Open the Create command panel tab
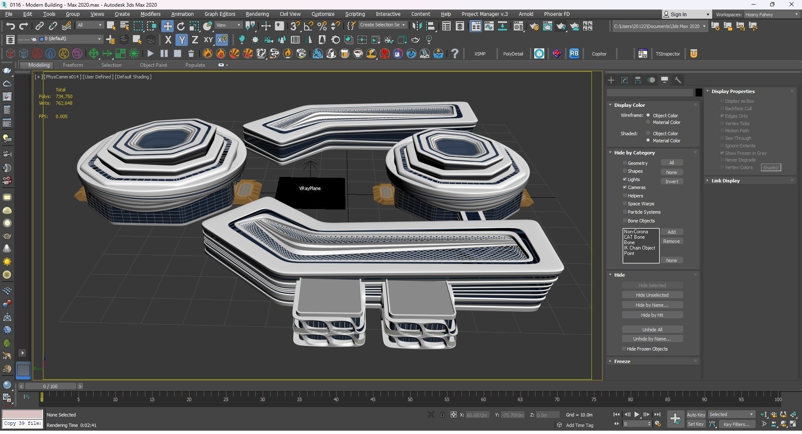This screenshot has width=802, height=434. pos(611,80)
